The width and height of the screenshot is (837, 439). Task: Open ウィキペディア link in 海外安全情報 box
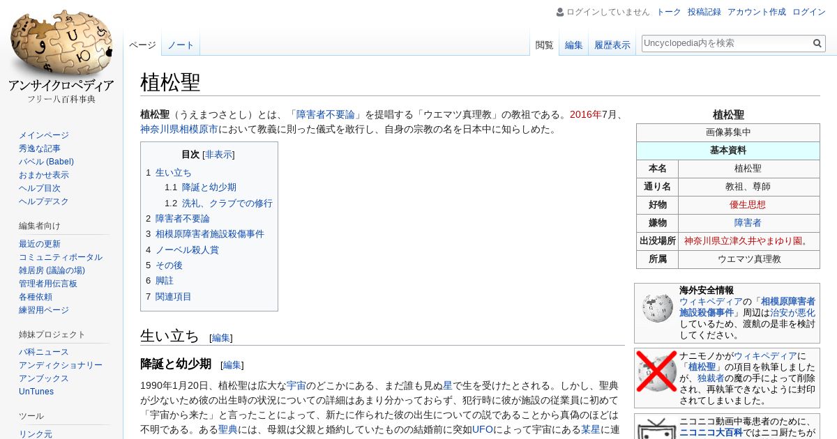[x=711, y=302]
